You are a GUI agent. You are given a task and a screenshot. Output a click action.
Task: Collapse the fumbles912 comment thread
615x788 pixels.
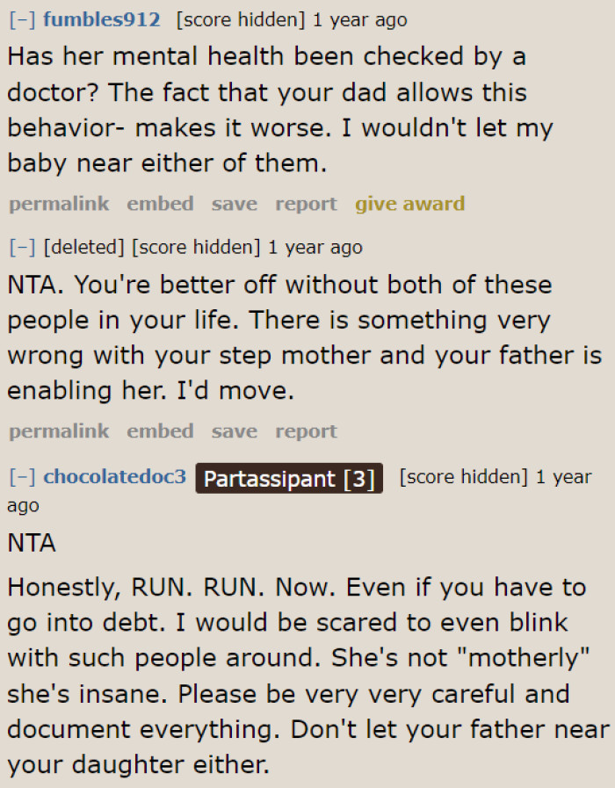click(x=20, y=19)
